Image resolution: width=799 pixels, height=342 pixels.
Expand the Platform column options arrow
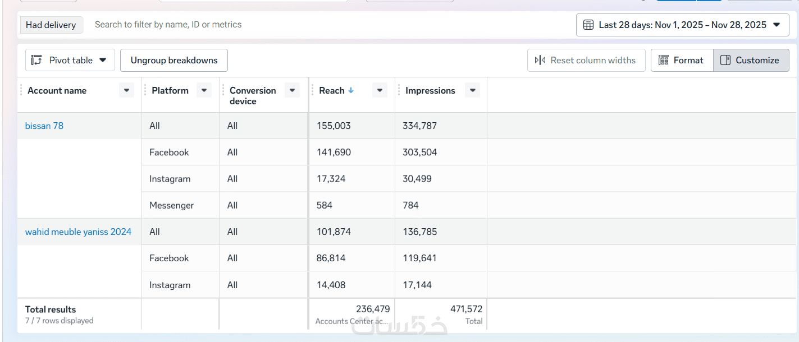coord(204,90)
